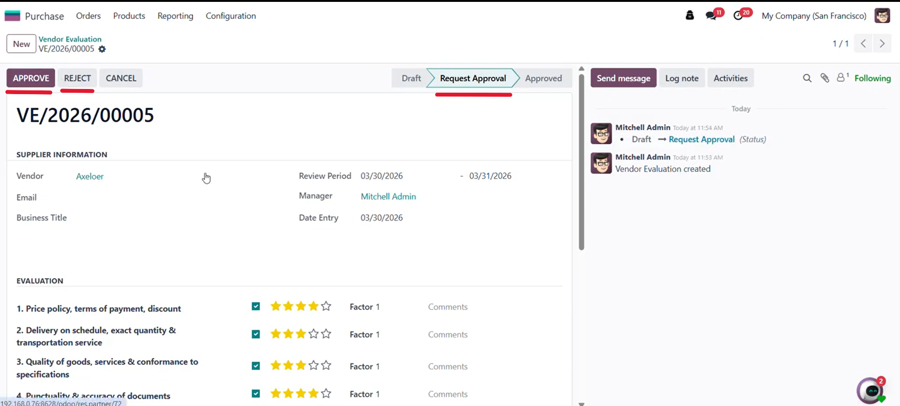Select the Request Approval status stage
The width and height of the screenshot is (900, 406).
(473, 78)
